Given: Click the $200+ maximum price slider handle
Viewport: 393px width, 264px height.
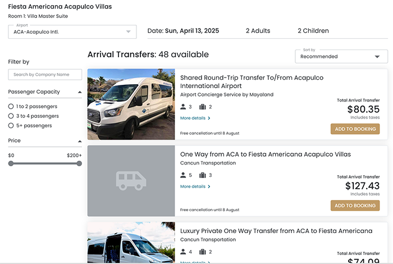Looking at the screenshot, I should [x=79, y=163].
